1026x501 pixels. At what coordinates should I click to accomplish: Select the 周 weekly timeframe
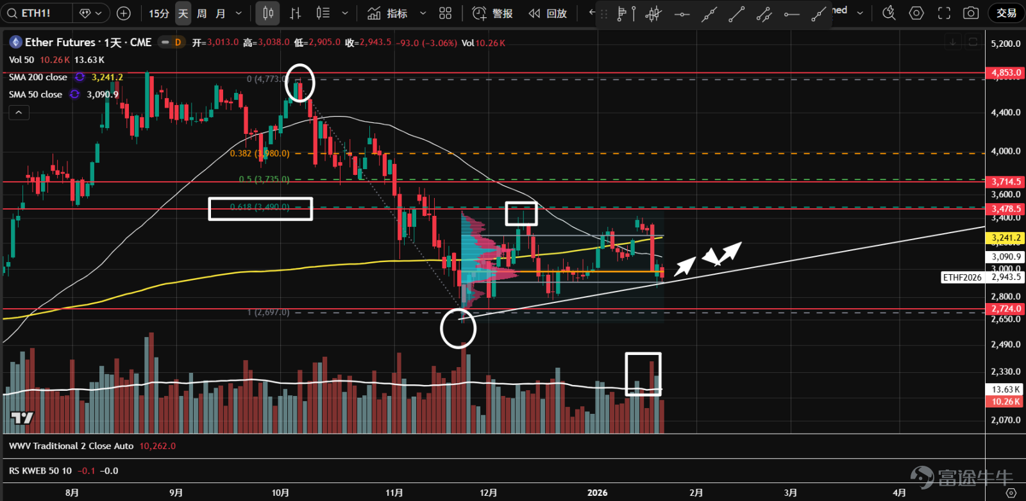click(202, 13)
